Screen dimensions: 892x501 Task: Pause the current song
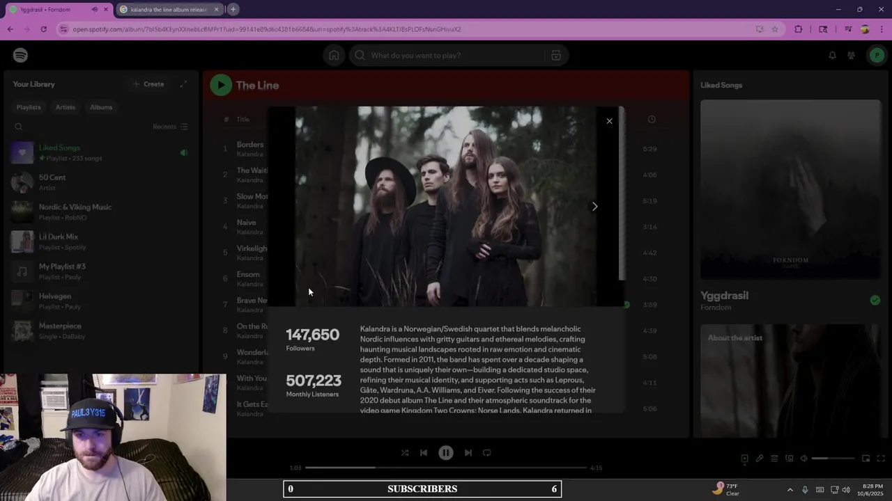pos(446,452)
